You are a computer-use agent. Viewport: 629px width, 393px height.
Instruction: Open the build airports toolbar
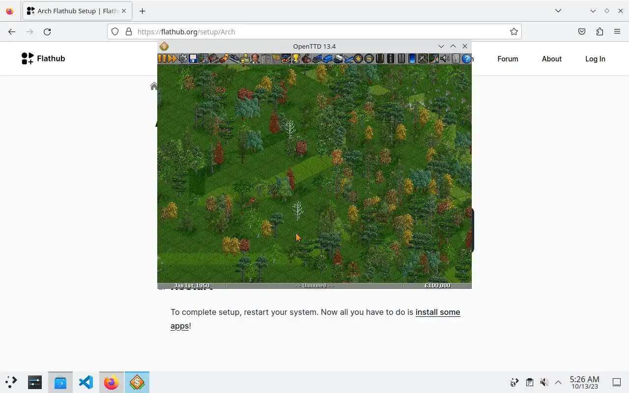(x=423, y=59)
